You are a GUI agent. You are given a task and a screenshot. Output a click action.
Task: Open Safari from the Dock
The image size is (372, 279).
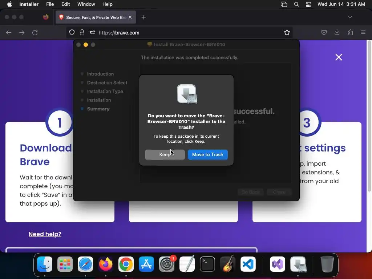pyautogui.click(x=85, y=264)
